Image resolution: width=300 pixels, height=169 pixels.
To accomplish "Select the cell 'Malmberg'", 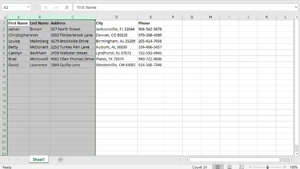I will point(40,41).
